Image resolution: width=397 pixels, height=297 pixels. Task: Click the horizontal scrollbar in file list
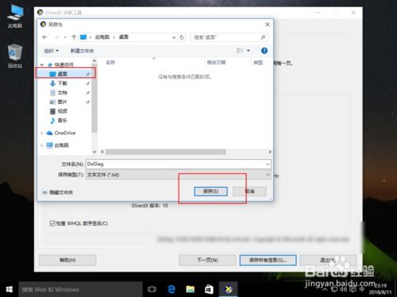point(166,152)
